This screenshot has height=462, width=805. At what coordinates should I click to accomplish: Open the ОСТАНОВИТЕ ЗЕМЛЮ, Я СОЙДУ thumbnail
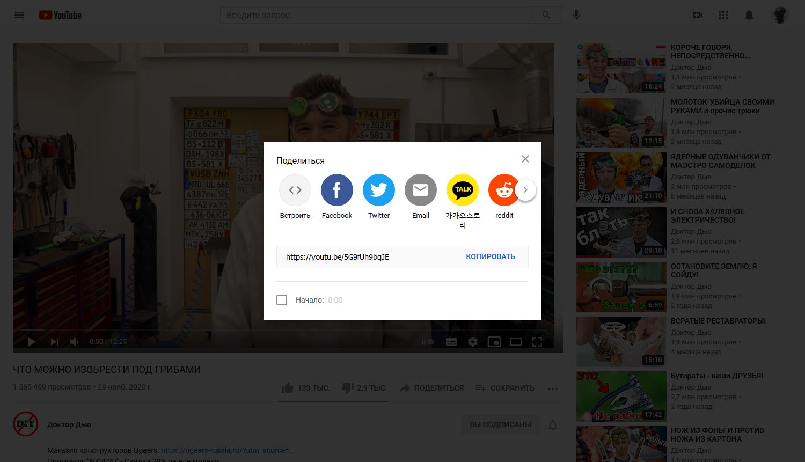pos(621,287)
